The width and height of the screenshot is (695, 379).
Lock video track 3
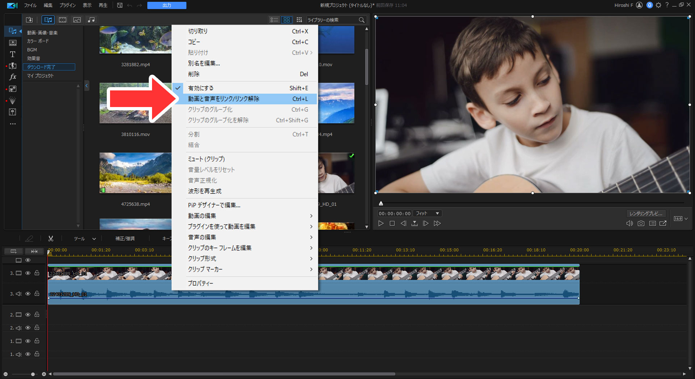[37, 273]
